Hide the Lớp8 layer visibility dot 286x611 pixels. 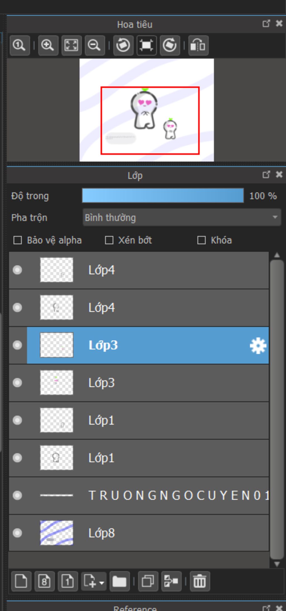[x=17, y=533]
